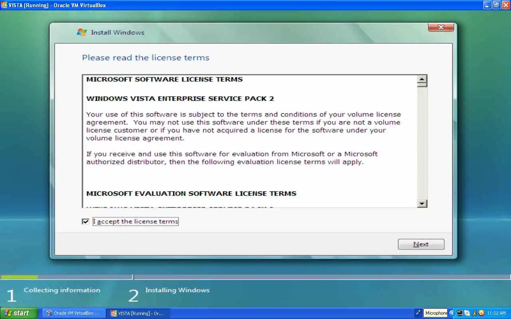Image resolution: width=511 pixels, height=319 pixels.
Task: Click the Installing Windows step label
Action: coord(177,290)
